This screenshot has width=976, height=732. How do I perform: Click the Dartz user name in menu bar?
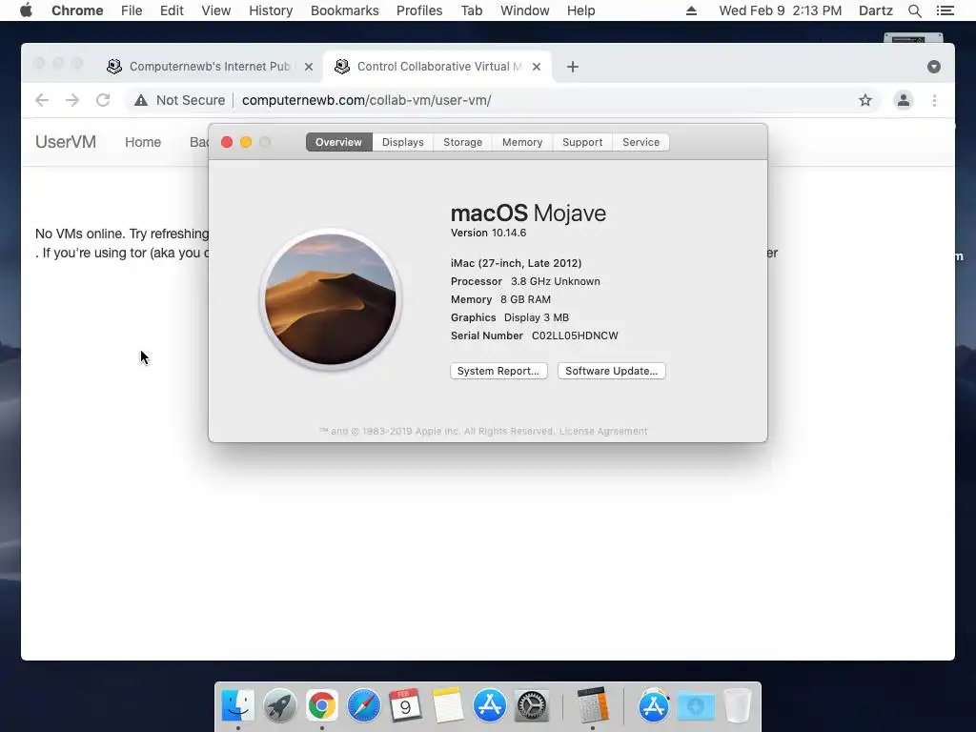coord(875,10)
